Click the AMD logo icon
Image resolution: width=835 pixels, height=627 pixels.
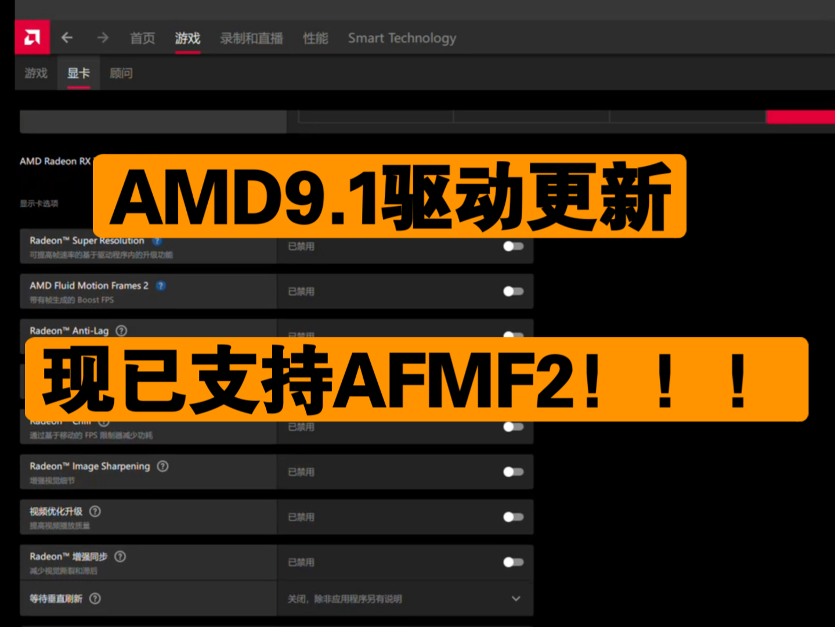coord(32,38)
